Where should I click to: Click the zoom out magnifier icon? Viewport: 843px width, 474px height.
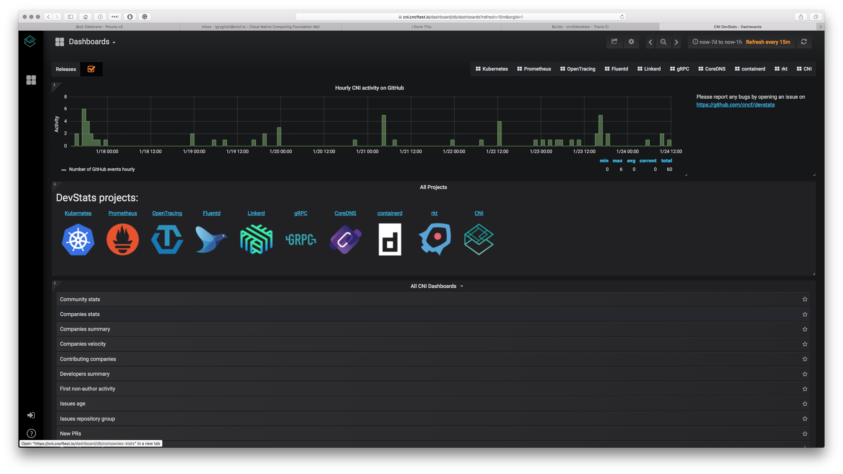(663, 42)
